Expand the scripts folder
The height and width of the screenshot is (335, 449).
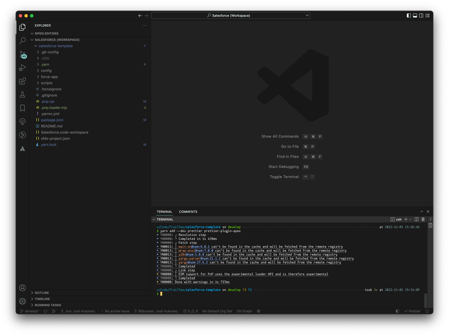(90, 83)
